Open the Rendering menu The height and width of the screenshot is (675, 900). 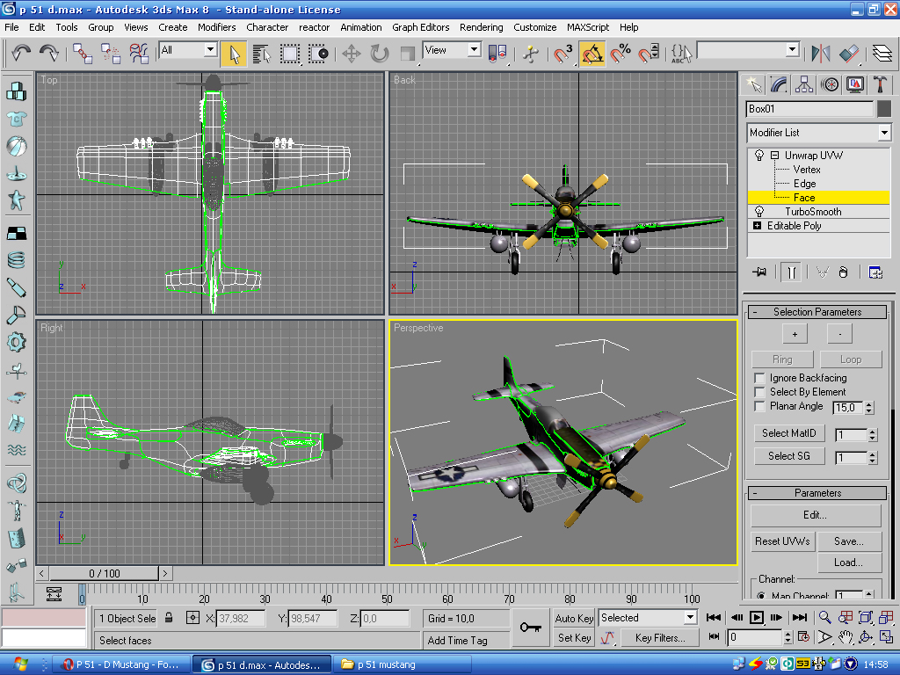(481, 27)
